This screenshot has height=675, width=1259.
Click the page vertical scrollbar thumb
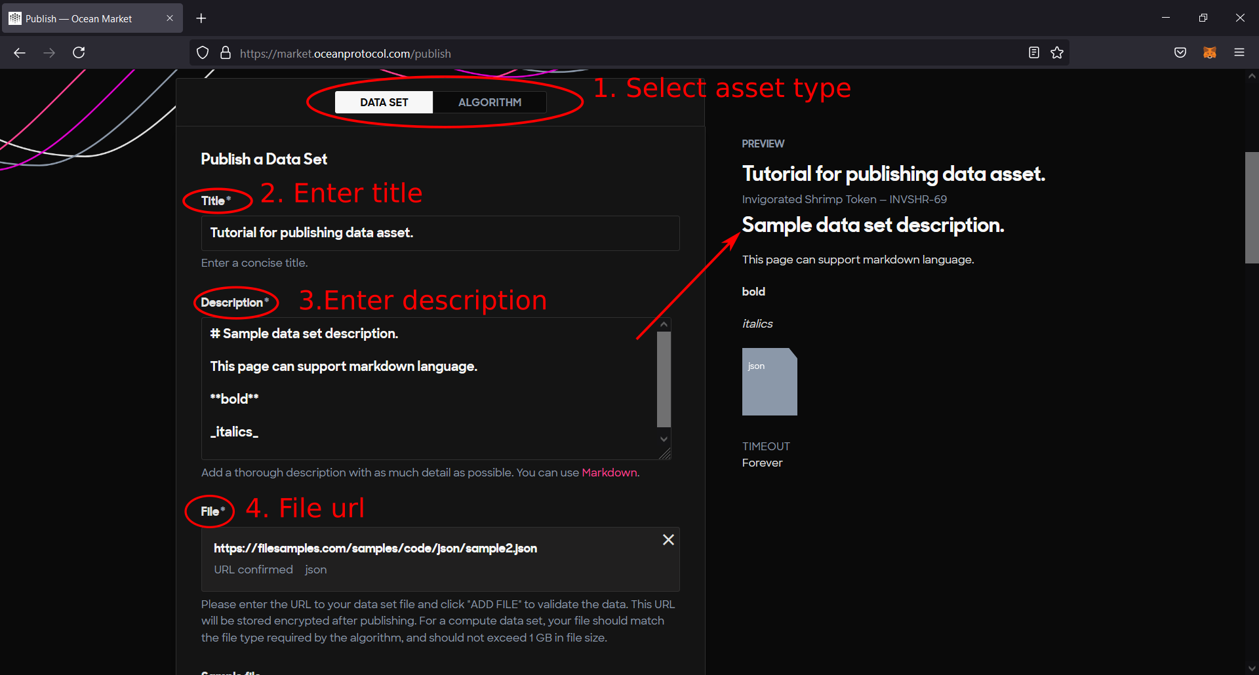1252,208
